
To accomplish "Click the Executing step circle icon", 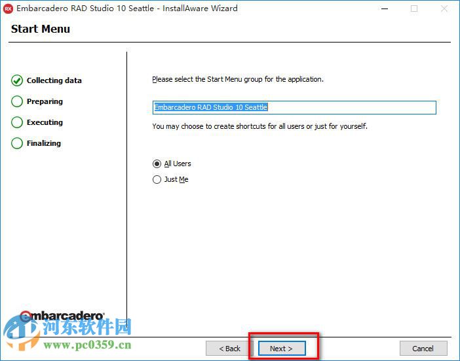I will click(17, 122).
